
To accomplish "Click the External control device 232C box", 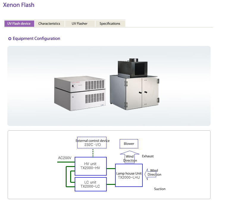I will 92,143.
